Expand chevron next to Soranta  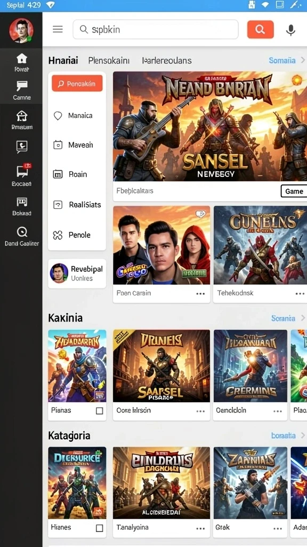(x=303, y=318)
